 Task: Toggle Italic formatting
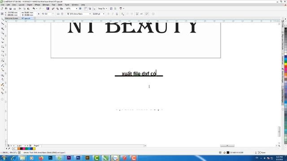tap(113, 14)
